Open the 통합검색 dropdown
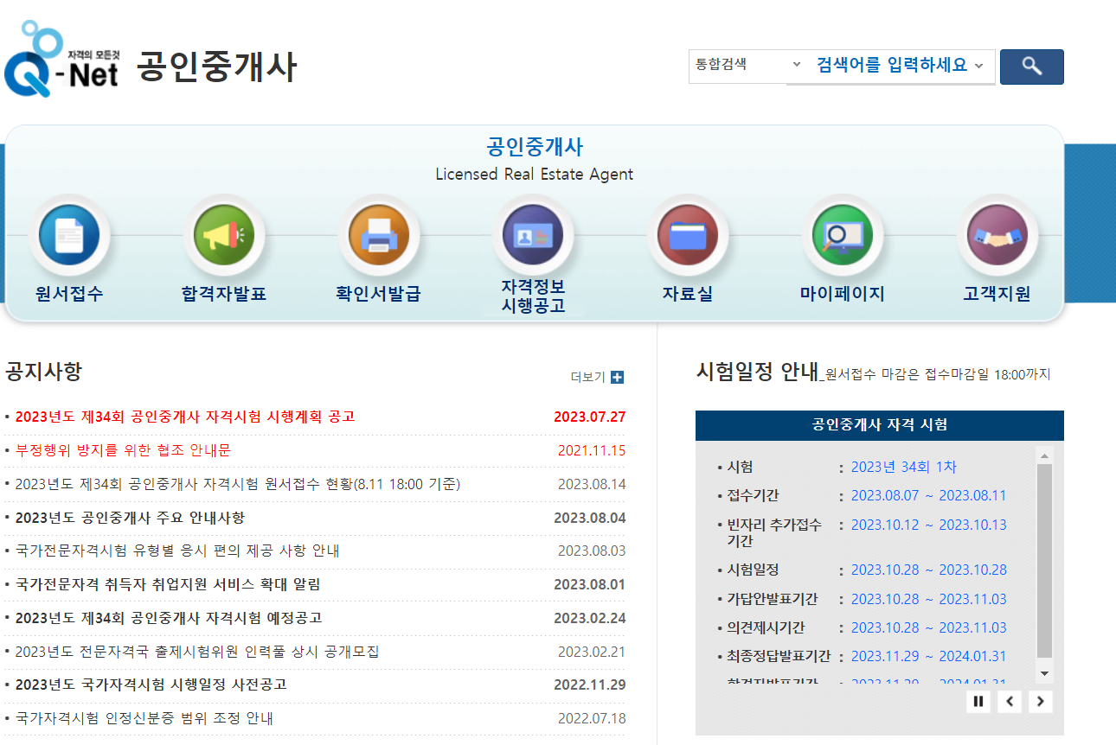The image size is (1116, 745). (749, 65)
